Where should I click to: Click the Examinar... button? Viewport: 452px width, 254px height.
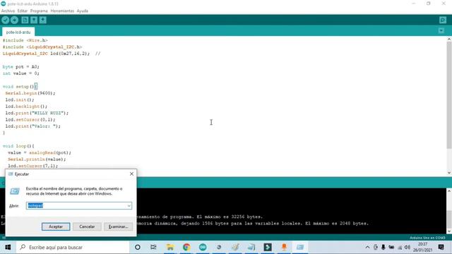(118, 226)
